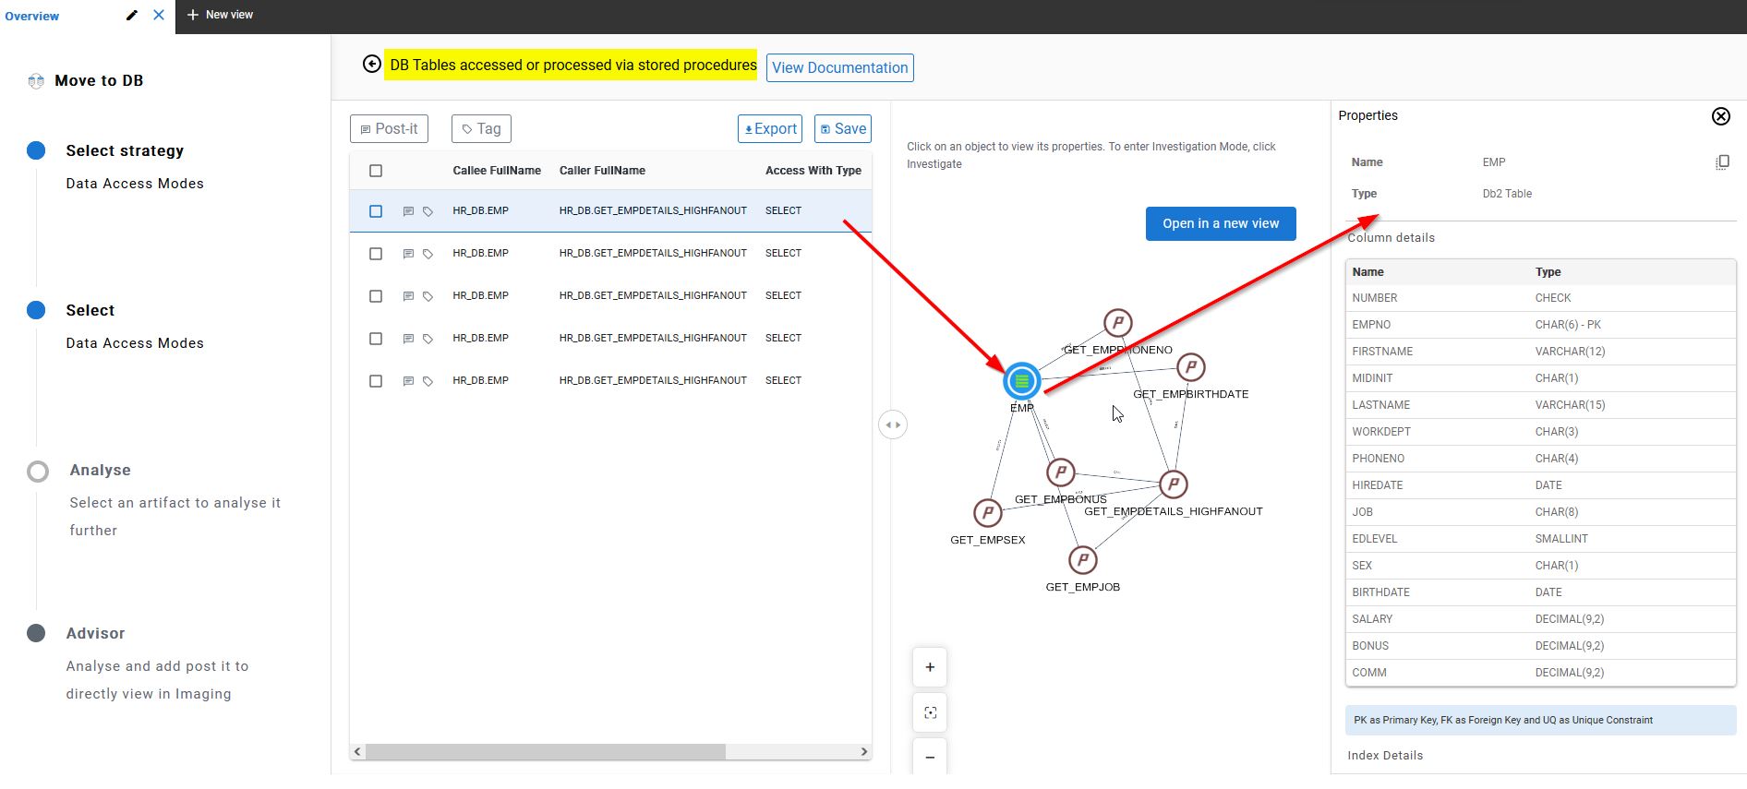Tick the checkbox of the last HR_DB.EMP row

pos(376,381)
